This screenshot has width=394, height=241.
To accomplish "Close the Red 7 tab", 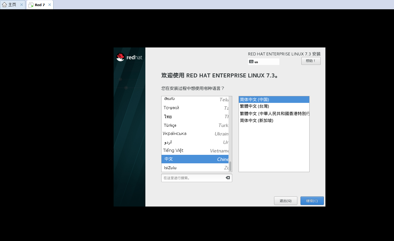I will tap(50, 5).
